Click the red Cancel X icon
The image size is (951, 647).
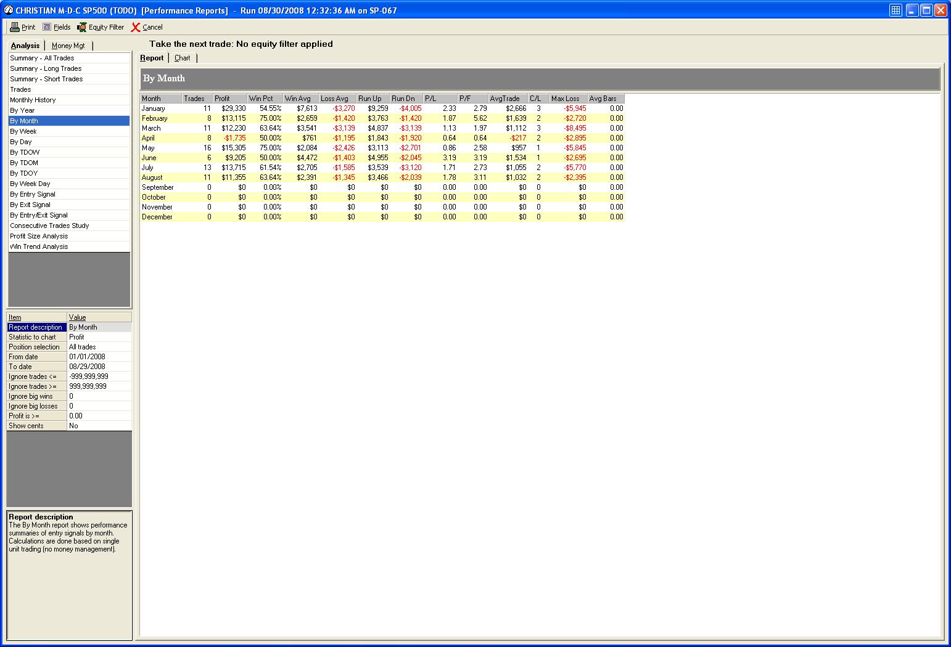click(136, 27)
